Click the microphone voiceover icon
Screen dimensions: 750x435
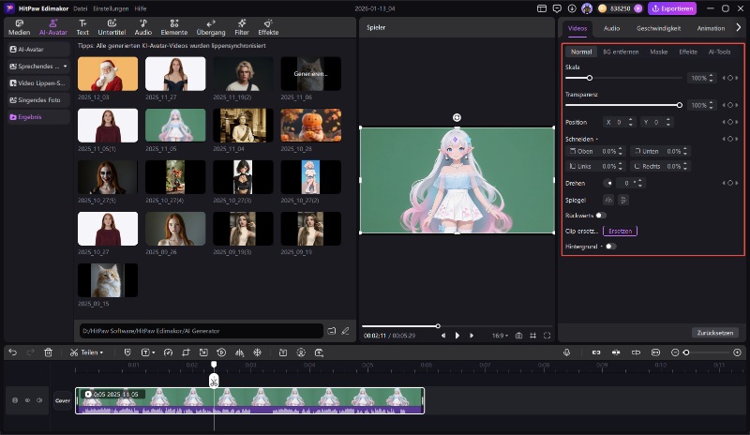[x=567, y=352]
